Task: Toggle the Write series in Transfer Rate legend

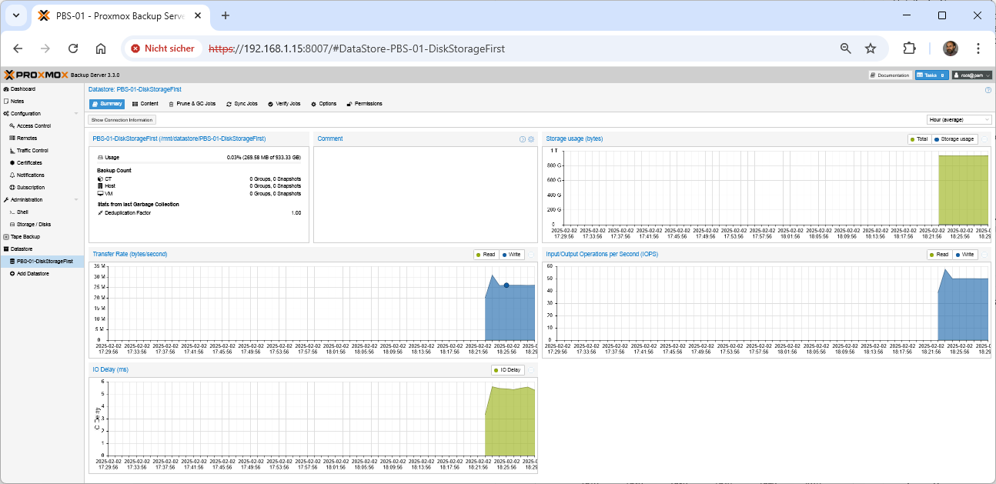Action: click(513, 255)
